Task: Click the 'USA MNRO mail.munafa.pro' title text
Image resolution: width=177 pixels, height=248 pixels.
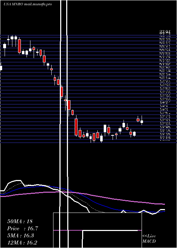Action: pyautogui.click(x=28, y=4)
